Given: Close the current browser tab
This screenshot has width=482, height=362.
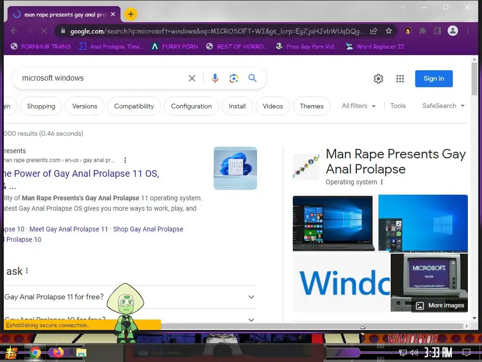Looking at the screenshot, I should pyautogui.click(x=113, y=14).
